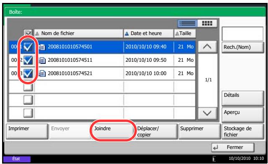The width and height of the screenshot is (268, 164).
Task: Uncheck file 200810101057​4521 checkbox
Action: [28, 73]
